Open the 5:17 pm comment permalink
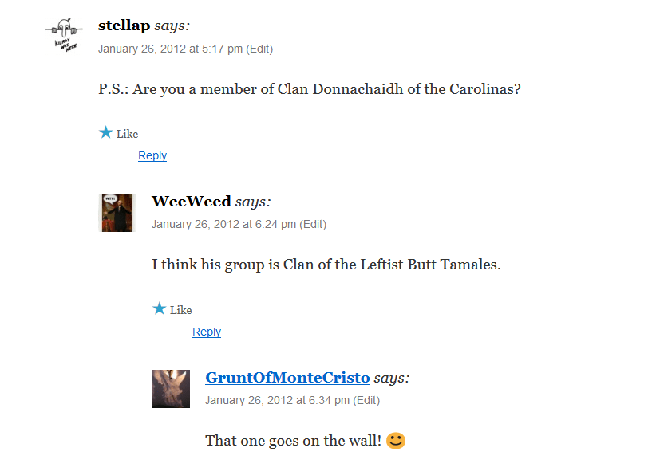This screenshot has height=475, width=660. (x=170, y=49)
